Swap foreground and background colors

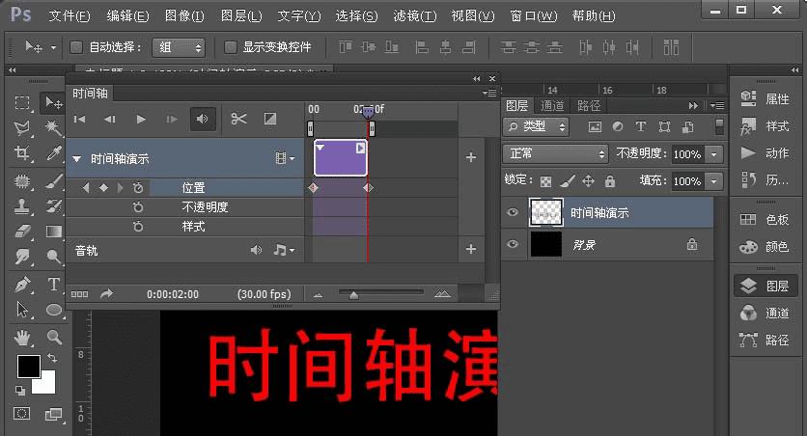(52, 357)
